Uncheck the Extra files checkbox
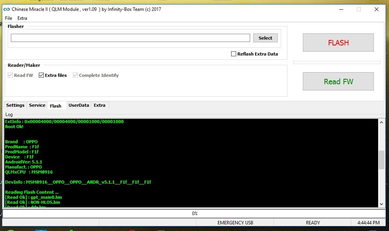The image size is (389, 231). (41, 75)
